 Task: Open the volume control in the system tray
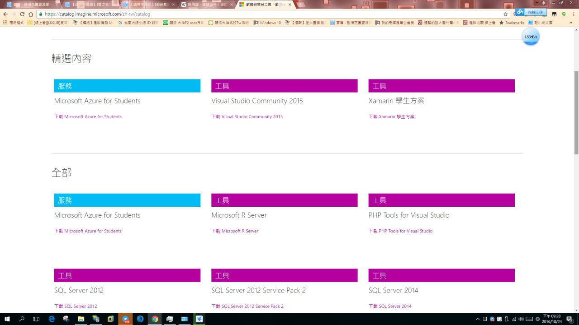521,319
